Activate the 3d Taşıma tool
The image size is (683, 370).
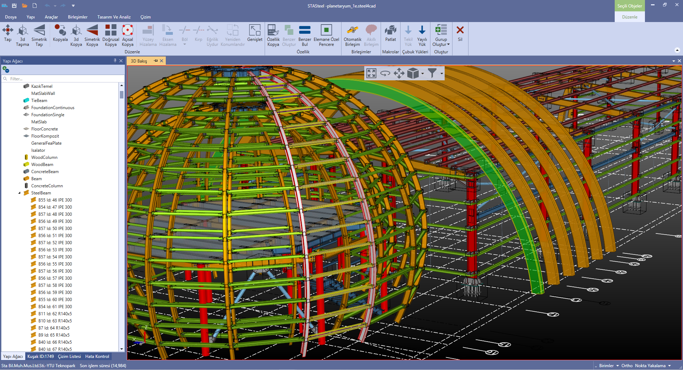click(x=22, y=35)
